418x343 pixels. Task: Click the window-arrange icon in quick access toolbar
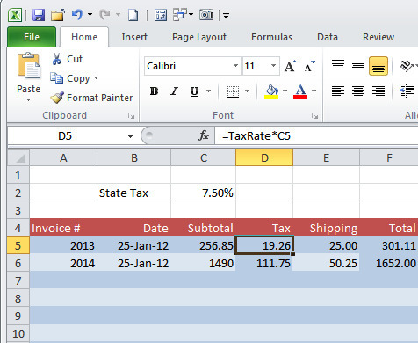tap(180, 15)
